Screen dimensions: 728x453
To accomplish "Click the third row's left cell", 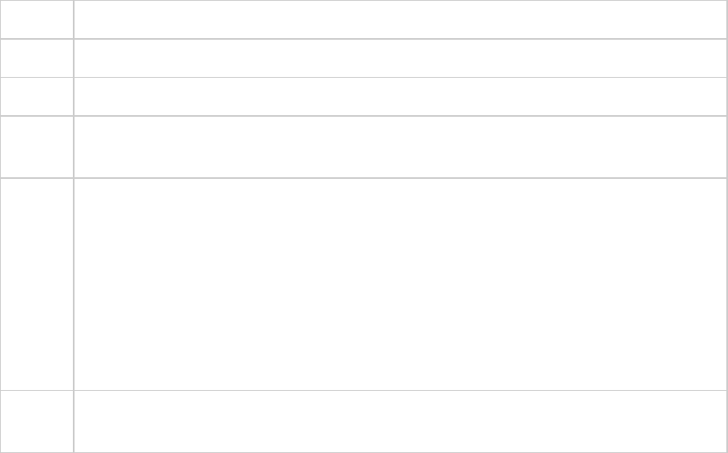I will pyautogui.click(x=36, y=96).
